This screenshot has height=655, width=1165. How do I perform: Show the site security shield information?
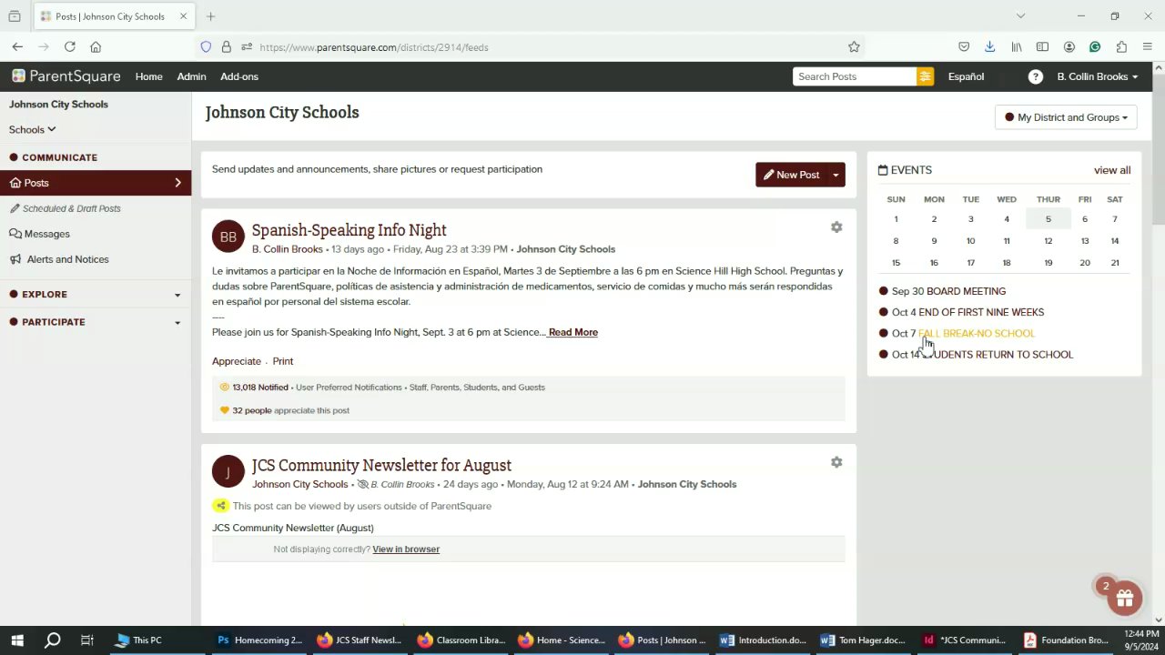(x=206, y=47)
